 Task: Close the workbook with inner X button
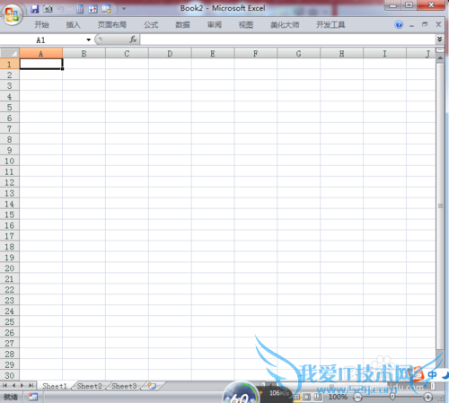[x=438, y=24]
